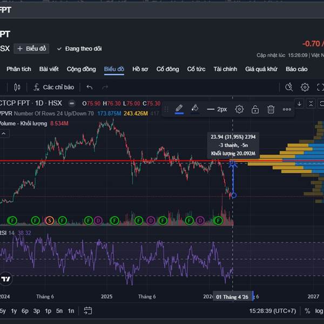This screenshot has width=324, height=324.
Task: Open the UTC+7 timezone menu
Action: pos(273,311)
